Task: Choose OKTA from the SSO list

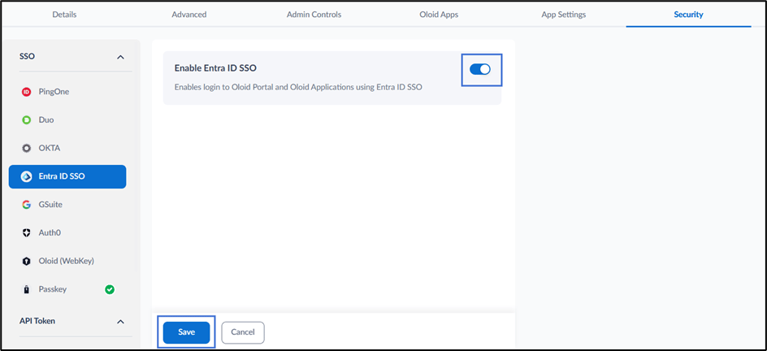Action: (67, 148)
